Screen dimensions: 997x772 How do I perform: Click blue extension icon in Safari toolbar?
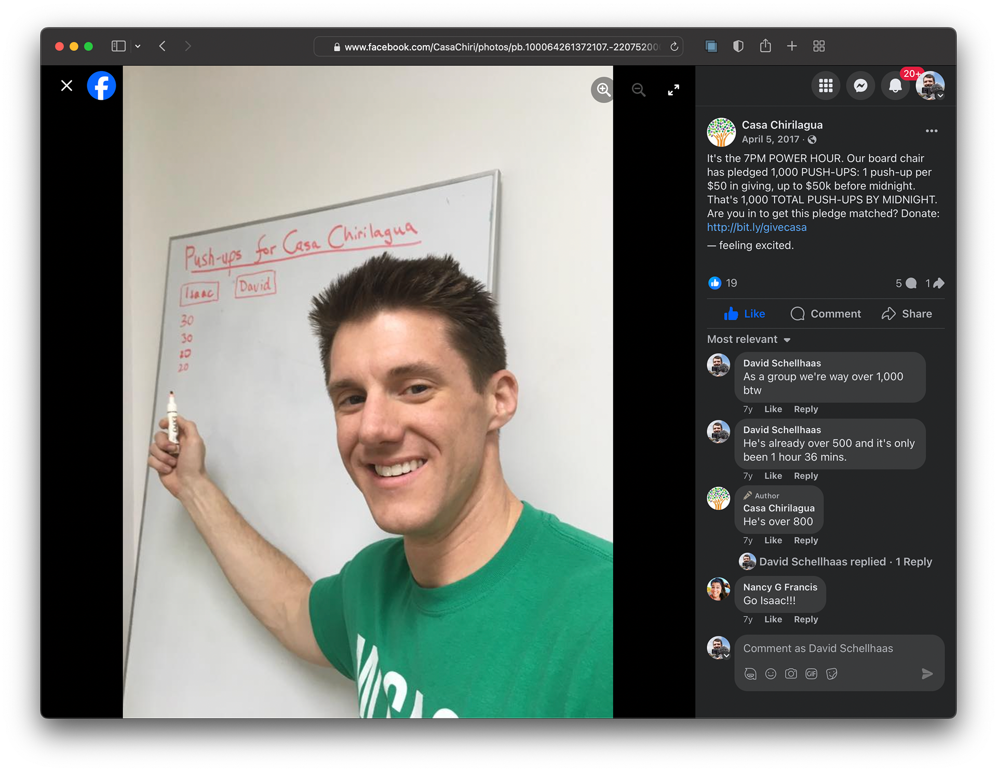(711, 46)
